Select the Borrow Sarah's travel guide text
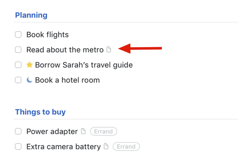 84,65
